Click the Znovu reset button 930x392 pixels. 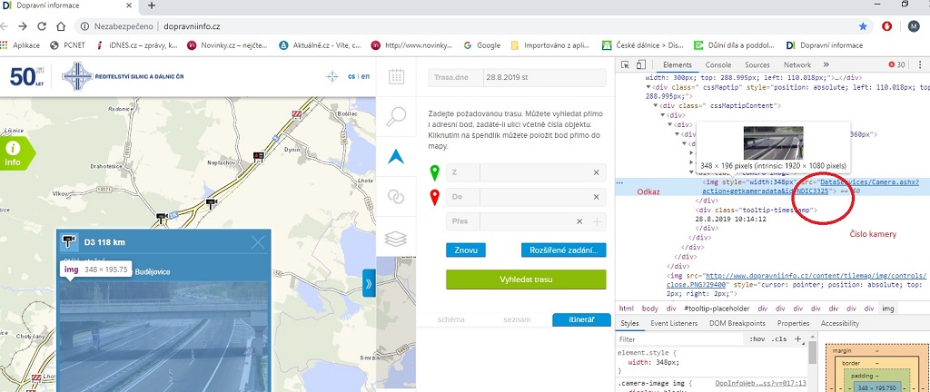[x=466, y=250]
